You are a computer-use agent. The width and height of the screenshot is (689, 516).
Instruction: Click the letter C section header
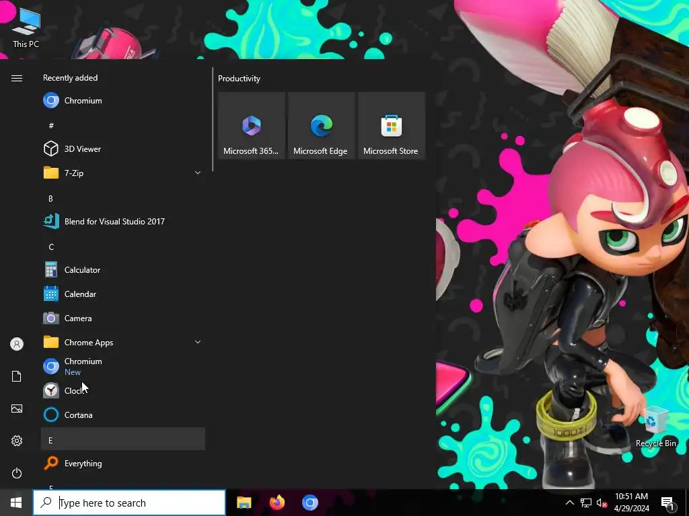123,247
